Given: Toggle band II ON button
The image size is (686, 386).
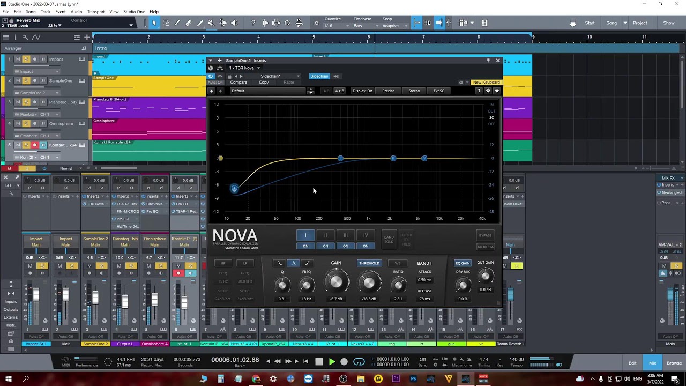Looking at the screenshot, I should 325,246.
